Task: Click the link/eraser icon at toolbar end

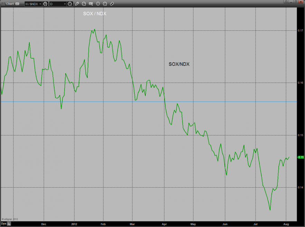Action: 112,4
